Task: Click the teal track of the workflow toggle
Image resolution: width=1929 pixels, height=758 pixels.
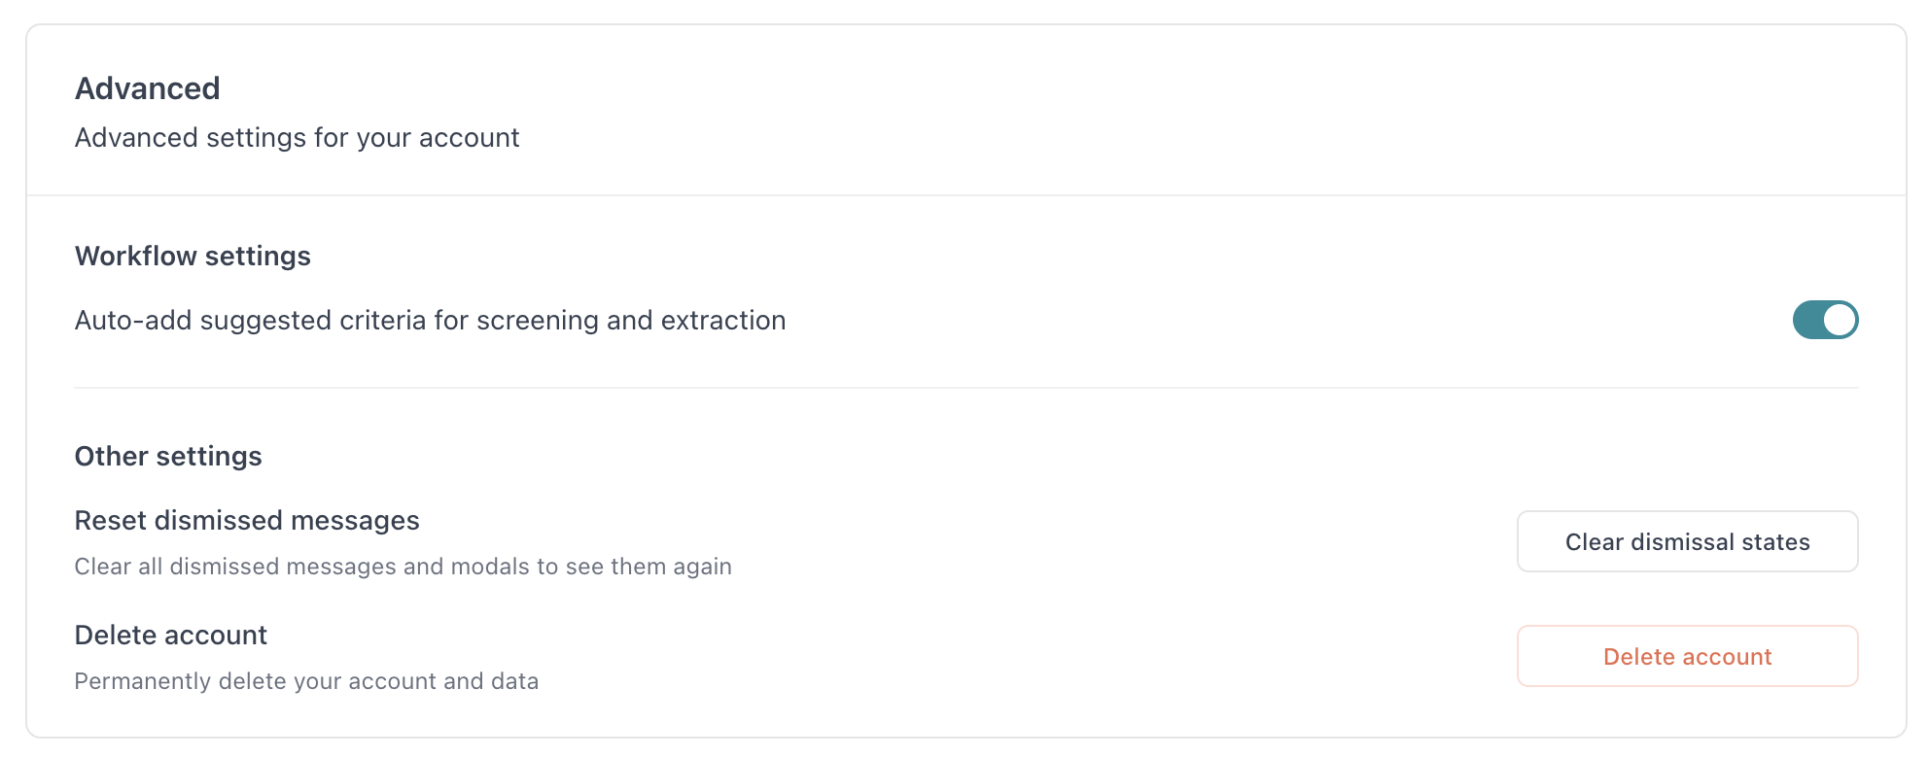Action: (x=1808, y=320)
